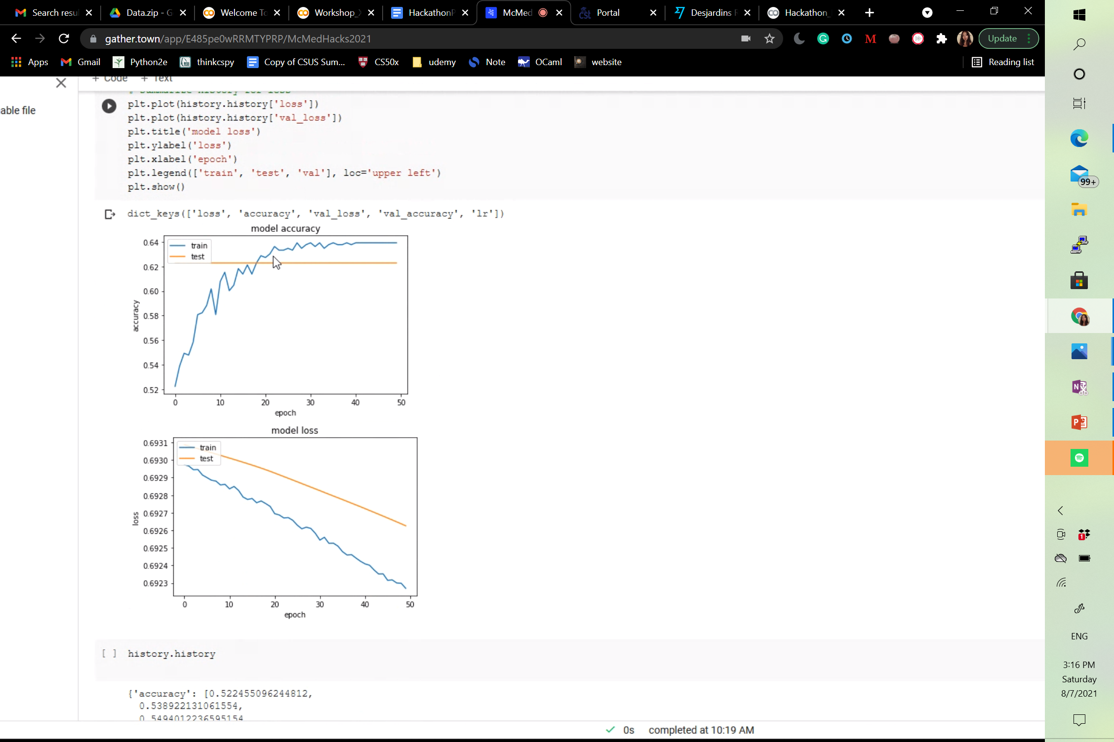Toggle the dark mode moon extension
This screenshot has height=742, width=1114.
point(799,39)
